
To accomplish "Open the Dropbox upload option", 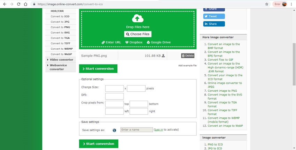I will [x=134, y=42].
